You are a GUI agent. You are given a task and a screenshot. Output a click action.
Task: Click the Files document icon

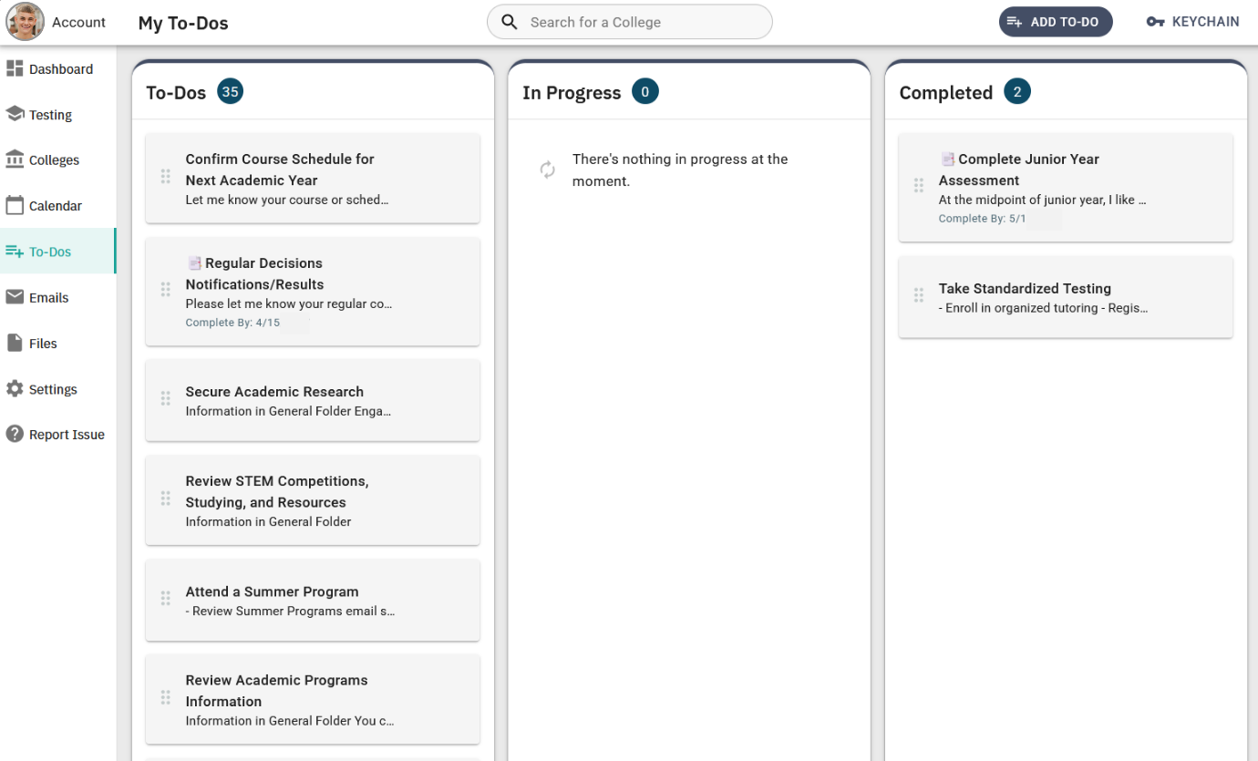point(15,343)
